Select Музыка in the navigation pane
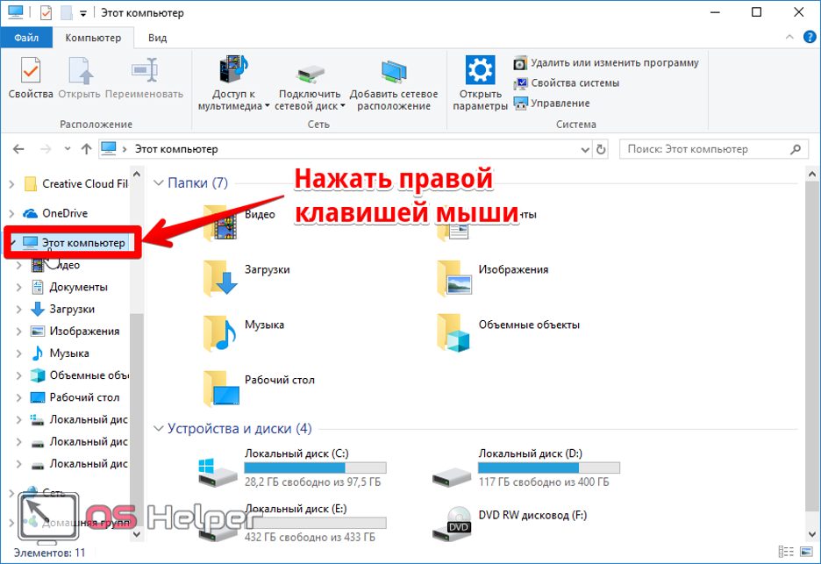Screen dimensions: 821x564 click(x=69, y=353)
